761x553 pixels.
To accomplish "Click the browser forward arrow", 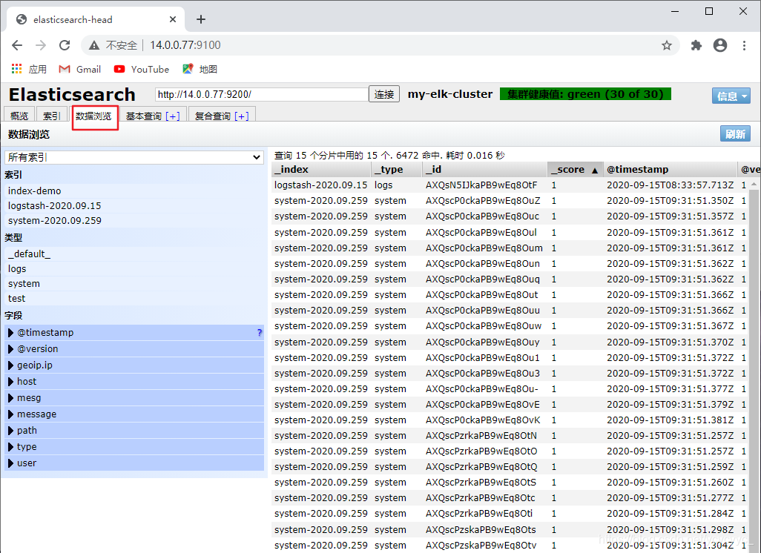I will tap(41, 45).
